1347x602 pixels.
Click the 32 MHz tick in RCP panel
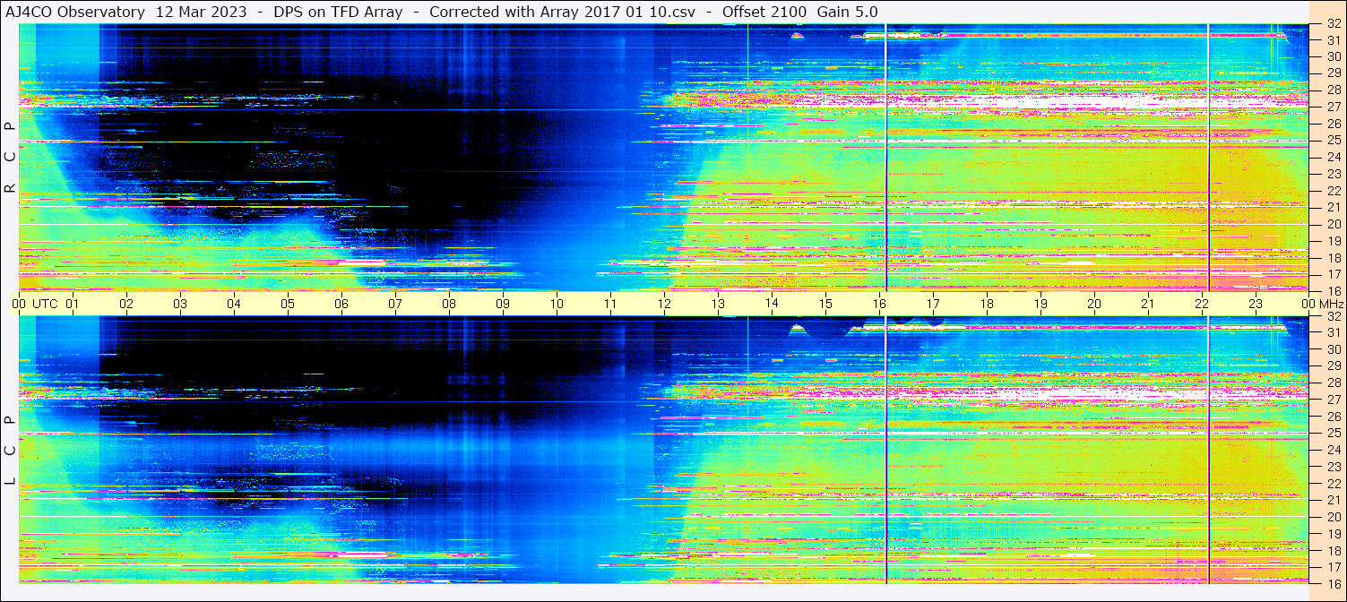[x=1333, y=24]
